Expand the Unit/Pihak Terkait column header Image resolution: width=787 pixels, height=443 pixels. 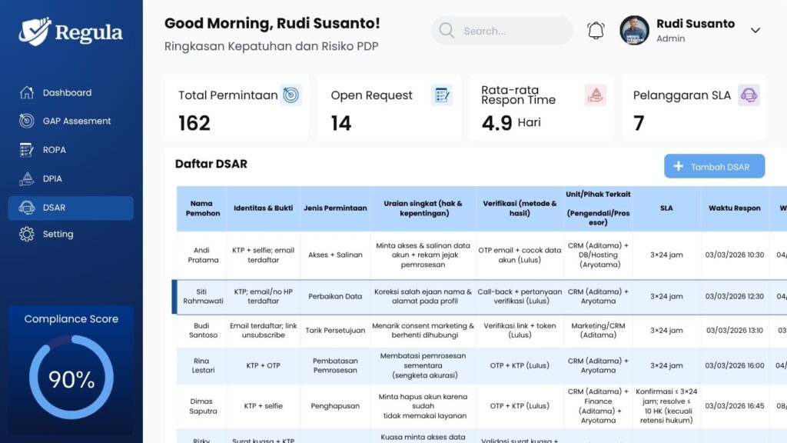(599, 208)
